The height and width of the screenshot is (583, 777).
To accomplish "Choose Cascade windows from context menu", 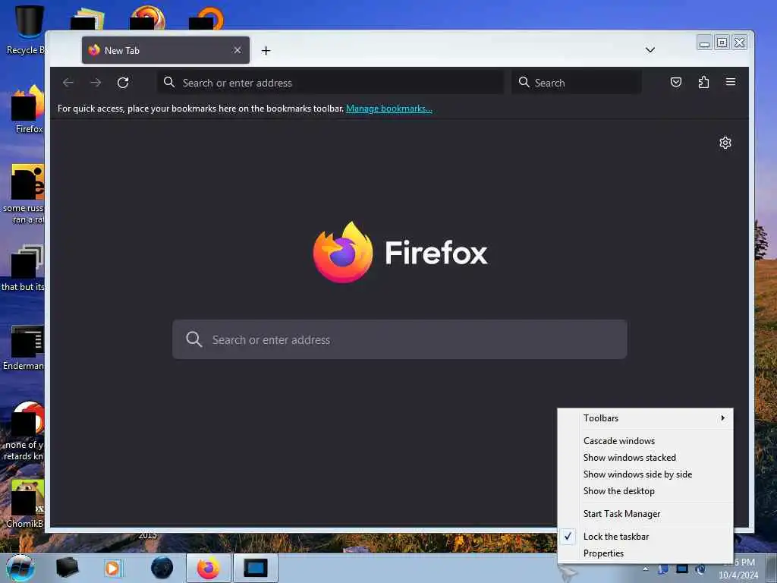I will click(645, 441).
